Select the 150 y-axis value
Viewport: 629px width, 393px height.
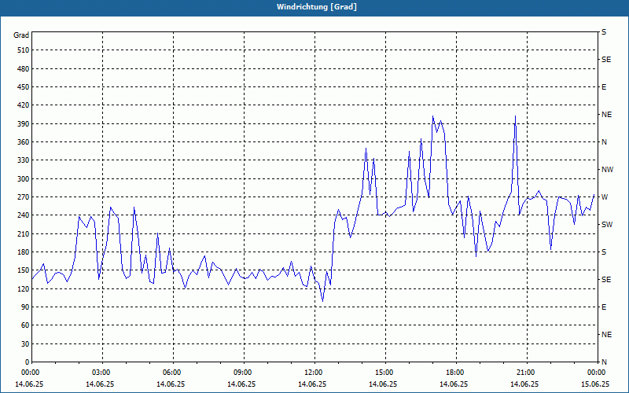tap(23, 270)
